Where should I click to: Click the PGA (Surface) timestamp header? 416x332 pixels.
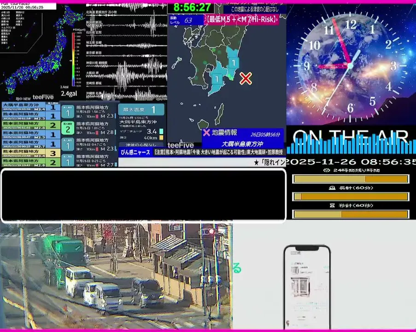[x=28, y=6]
